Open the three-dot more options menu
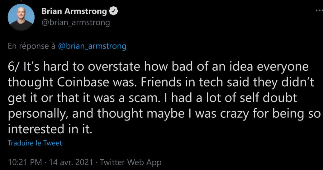 (318, 10)
